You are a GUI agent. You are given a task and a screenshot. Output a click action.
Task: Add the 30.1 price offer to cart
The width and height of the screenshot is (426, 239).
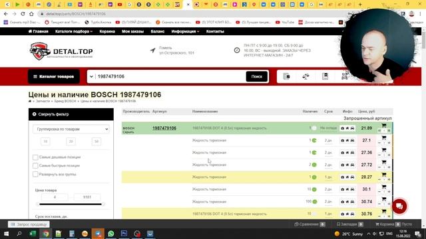pyautogui.click(x=384, y=187)
